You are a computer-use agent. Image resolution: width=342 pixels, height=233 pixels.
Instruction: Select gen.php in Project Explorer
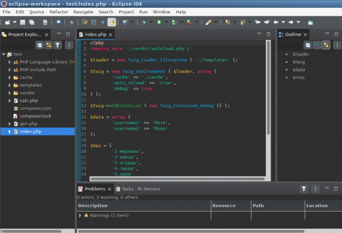tap(29, 124)
